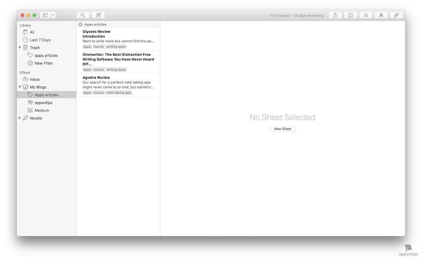
Task: Open the share/export icon in toolbar
Action: point(336,15)
